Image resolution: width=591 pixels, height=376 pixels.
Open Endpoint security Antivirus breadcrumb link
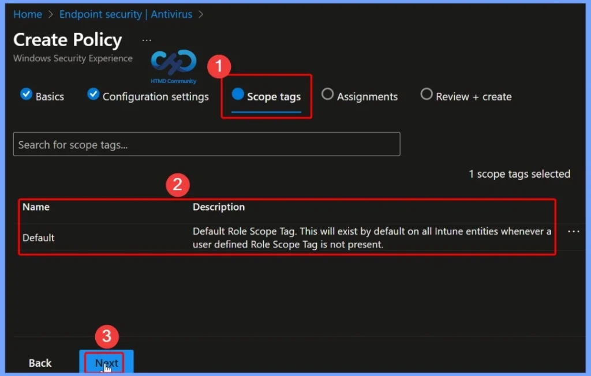pyautogui.click(x=126, y=14)
